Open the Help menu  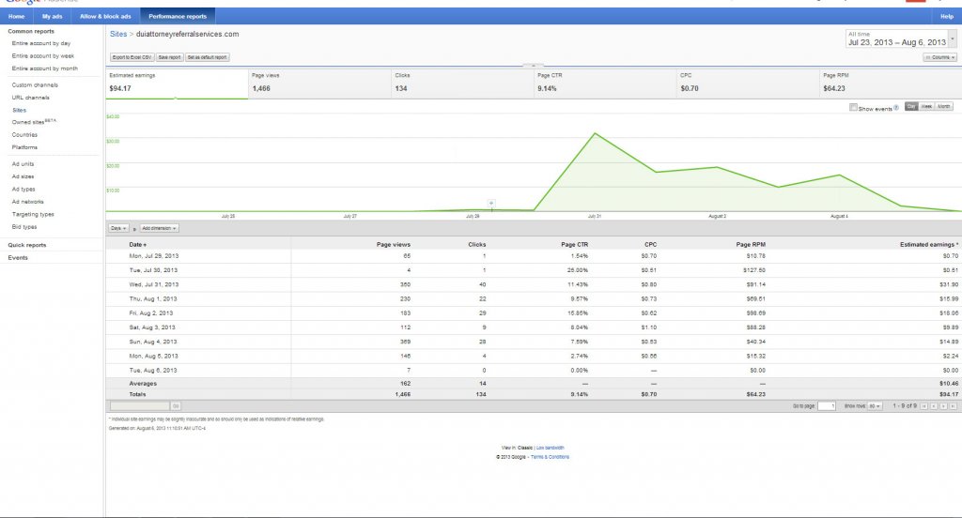coord(947,17)
